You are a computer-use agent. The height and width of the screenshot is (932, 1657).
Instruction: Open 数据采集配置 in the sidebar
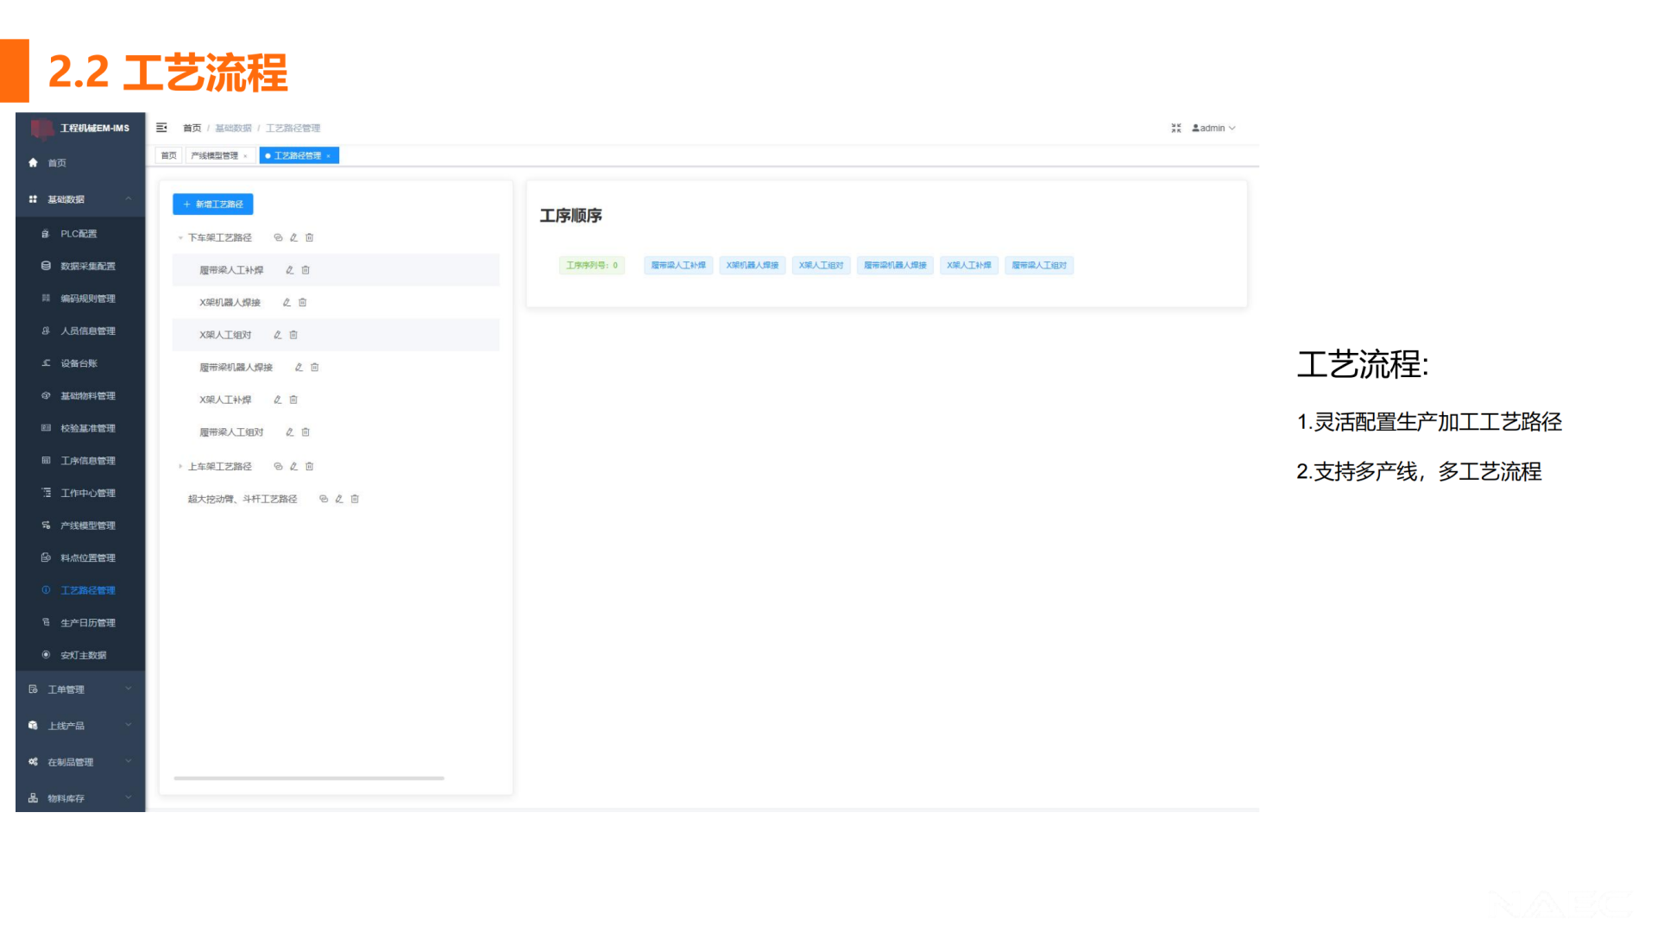[x=80, y=266]
